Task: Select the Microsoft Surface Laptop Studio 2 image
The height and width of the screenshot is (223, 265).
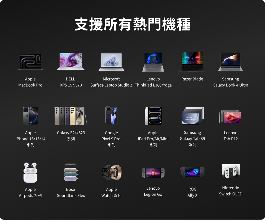Action: click(111, 62)
